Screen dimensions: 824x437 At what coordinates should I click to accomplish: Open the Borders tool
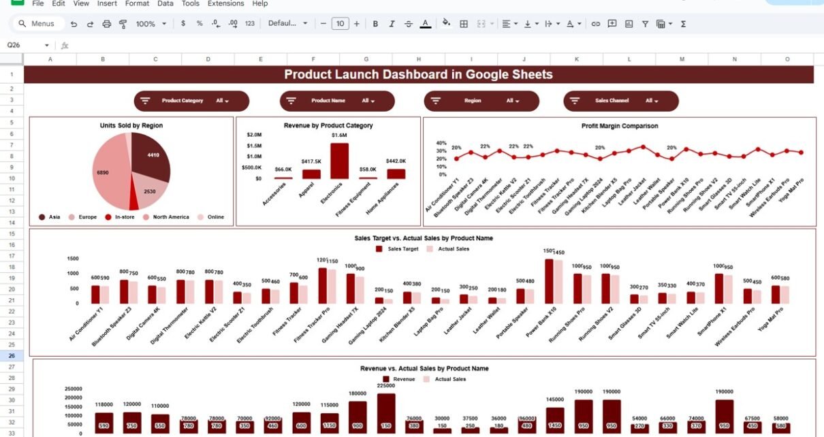[x=464, y=24]
